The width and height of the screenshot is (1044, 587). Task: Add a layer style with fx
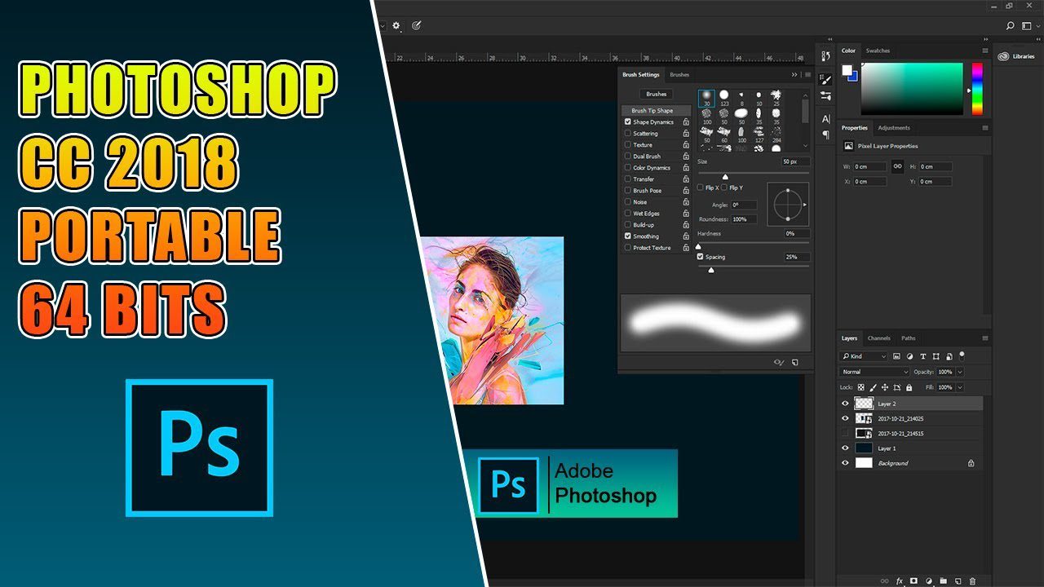tap(900, 581)
